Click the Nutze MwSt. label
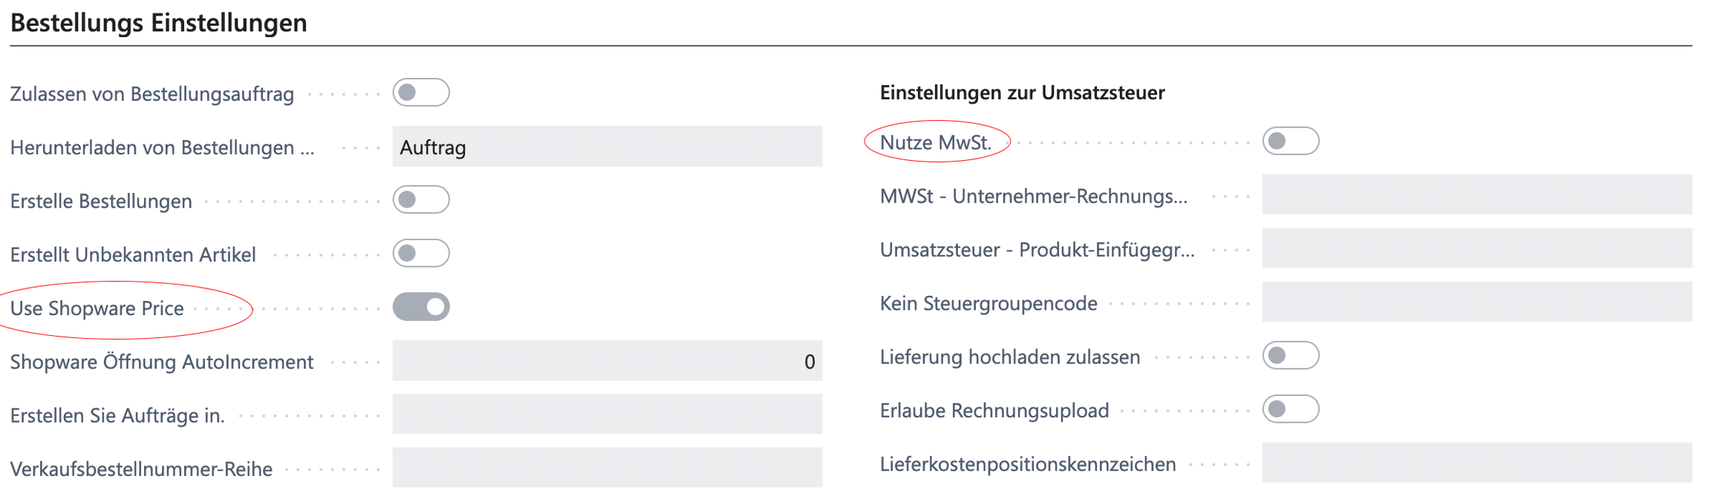Screen dimensions: 1711x496 pos(936,142)
